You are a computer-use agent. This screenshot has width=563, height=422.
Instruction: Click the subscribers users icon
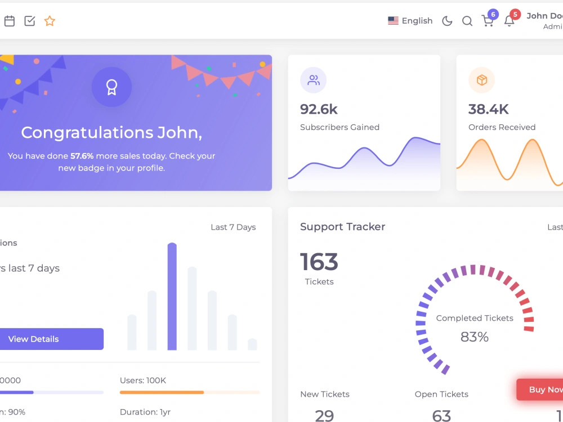tap(314, 80)
